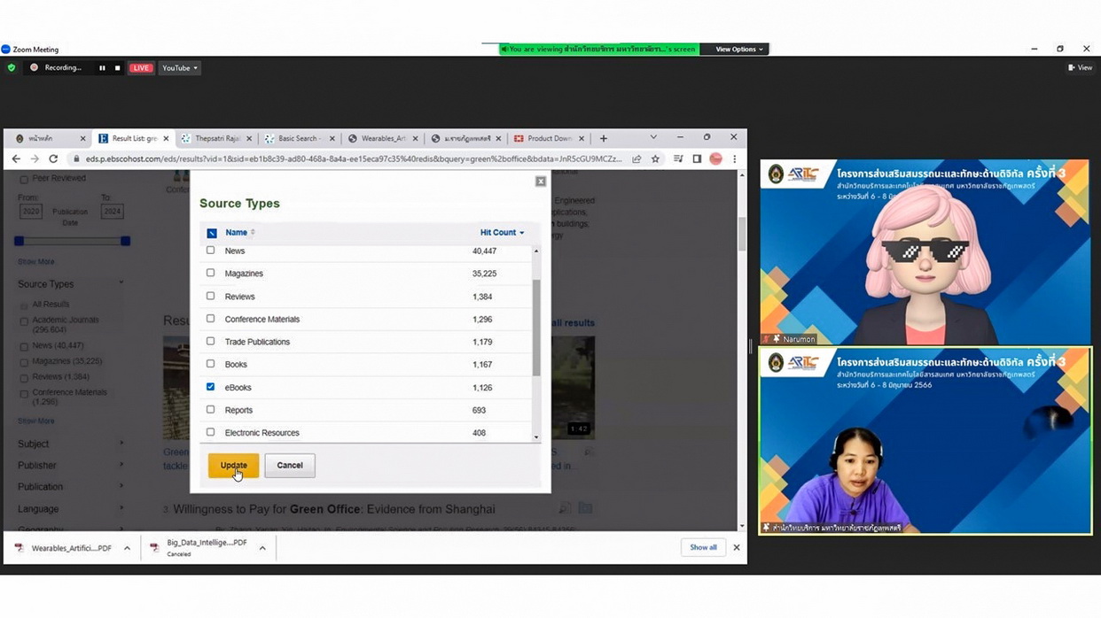This screenshot has width=1101, height=618.
Task: Click the site lock icon in address bar
Action: (x=76, y=159)
